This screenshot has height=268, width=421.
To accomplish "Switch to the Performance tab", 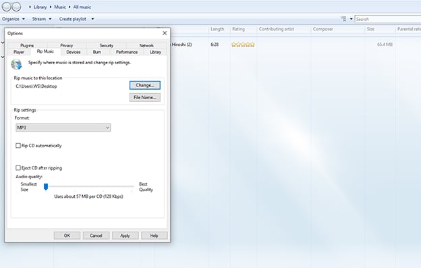I will coord(127,52).
